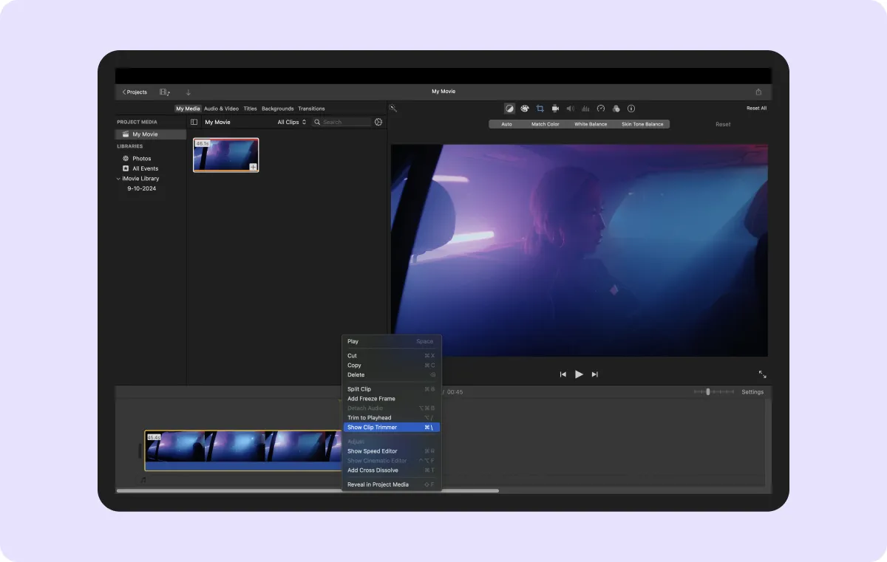Choose Add Cross Dissolve menu item

[392, 470]
